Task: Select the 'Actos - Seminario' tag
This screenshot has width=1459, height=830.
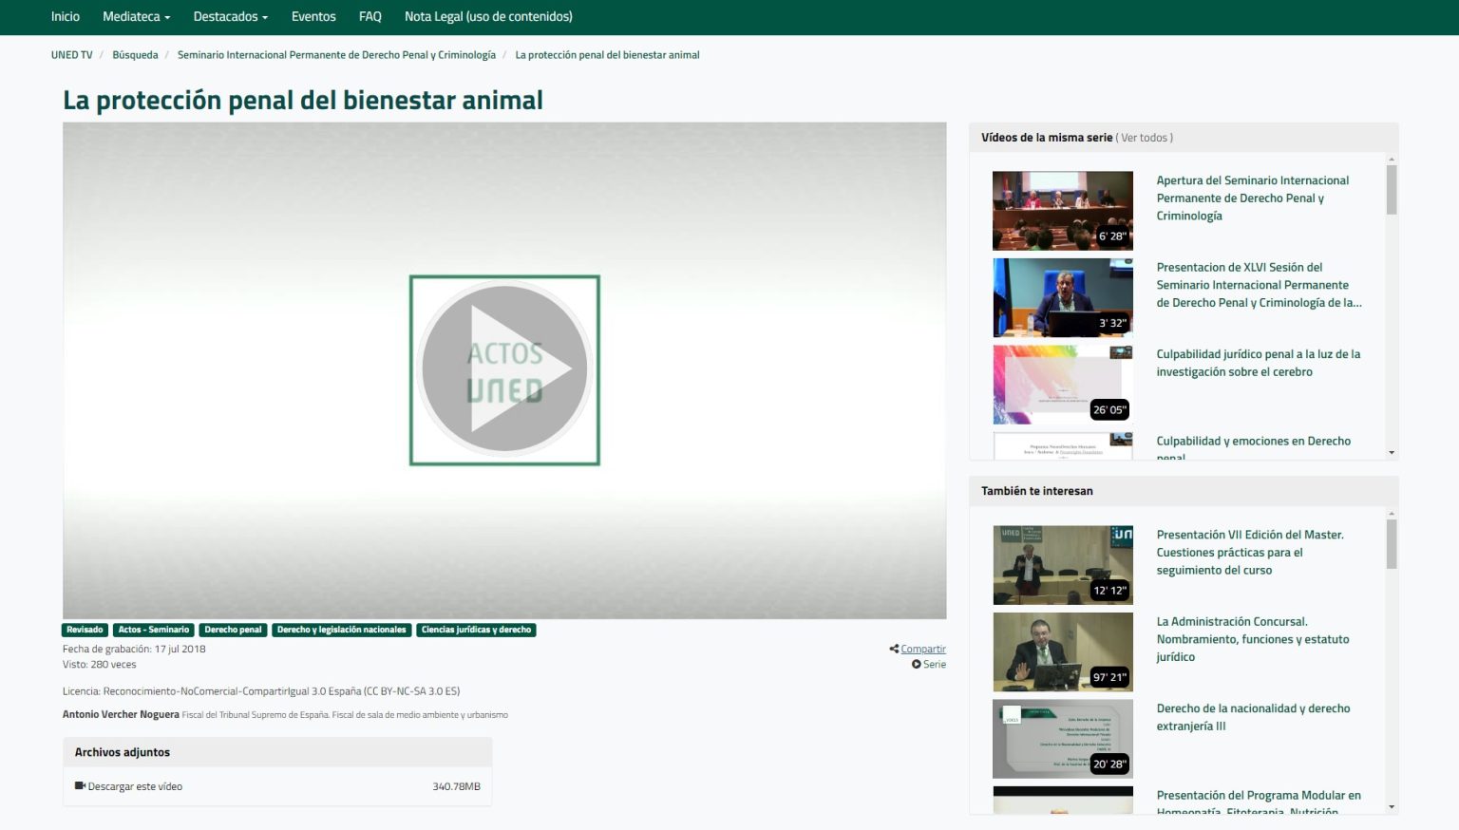Action: (x=154, y=630)
